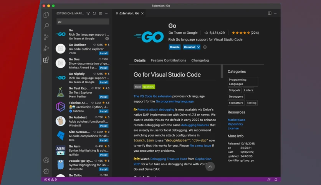
Task: Open the Repository resource link
Action: pyautogui.click(x=235, y=124)
